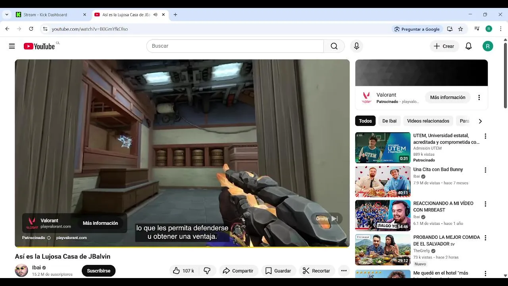Dislike the video with thumbs down
This screenshot has height=286, width=508.
(x=207, y=271)
